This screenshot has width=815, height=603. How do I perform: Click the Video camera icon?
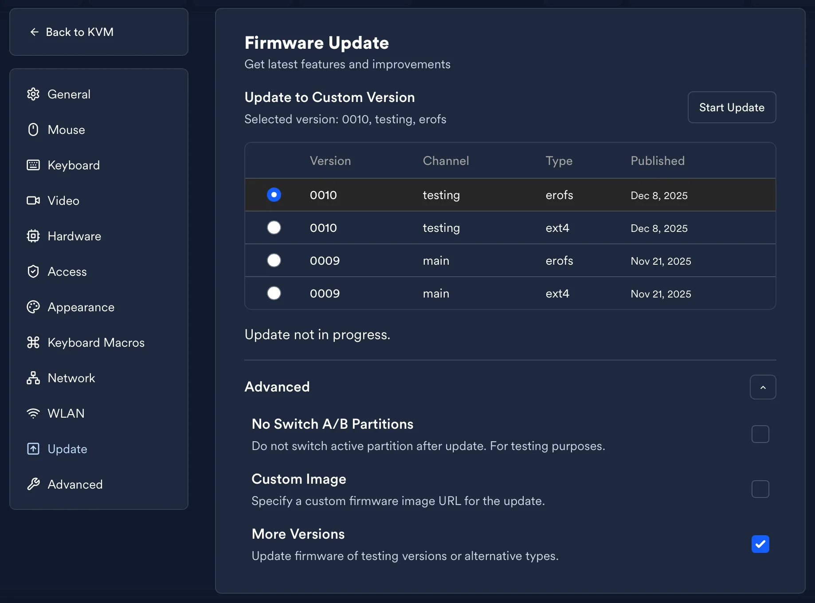(x=33, y=200)
